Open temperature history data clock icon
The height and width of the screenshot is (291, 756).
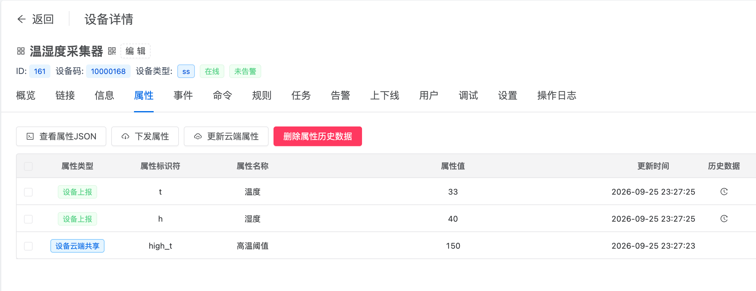click(x=724, y=192)
